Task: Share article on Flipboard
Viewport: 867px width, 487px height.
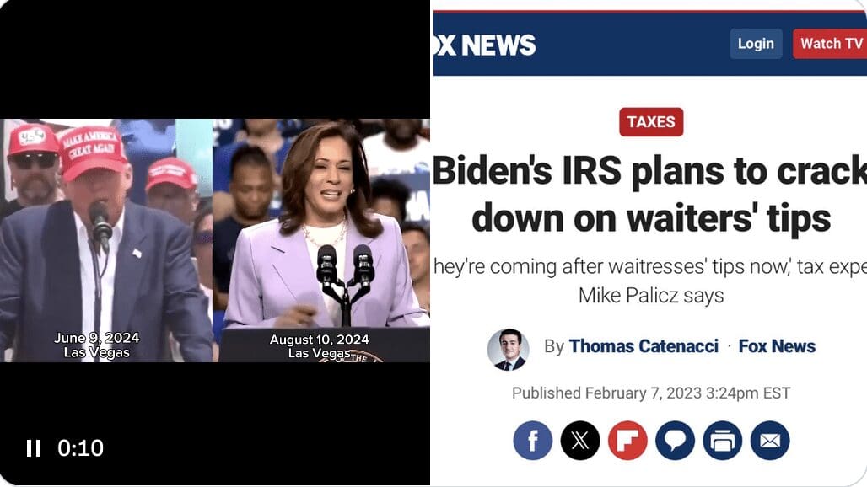Action: [627, 441]
